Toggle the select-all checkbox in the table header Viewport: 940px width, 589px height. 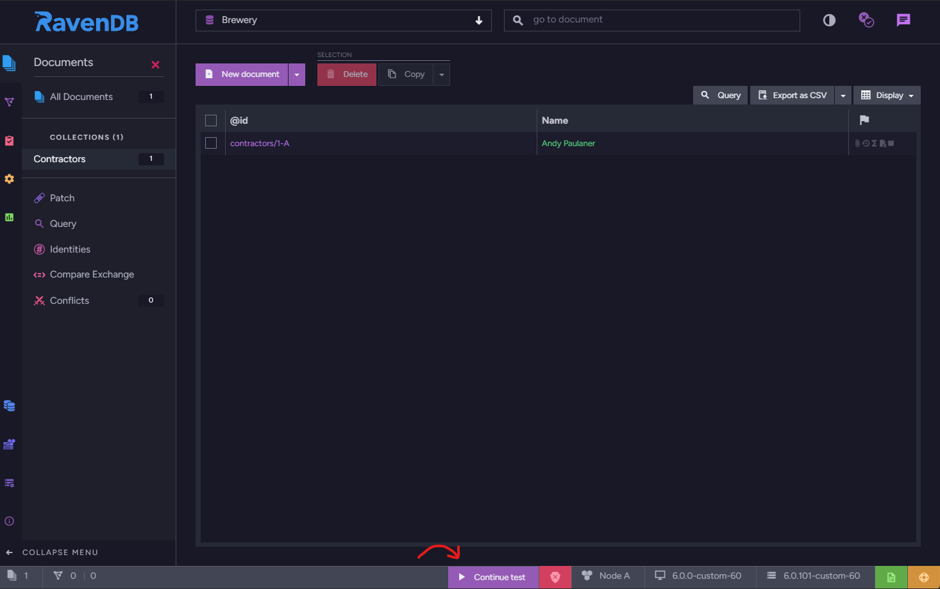(x=211, y=120)
